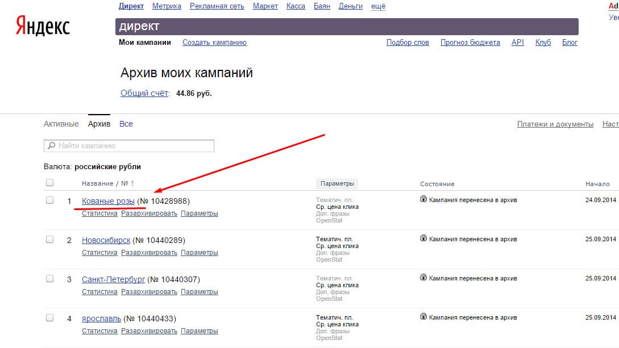Select the Мои кампании section
Image resolution: width=619 pixels, height=348 pixels.
point(145,43)
